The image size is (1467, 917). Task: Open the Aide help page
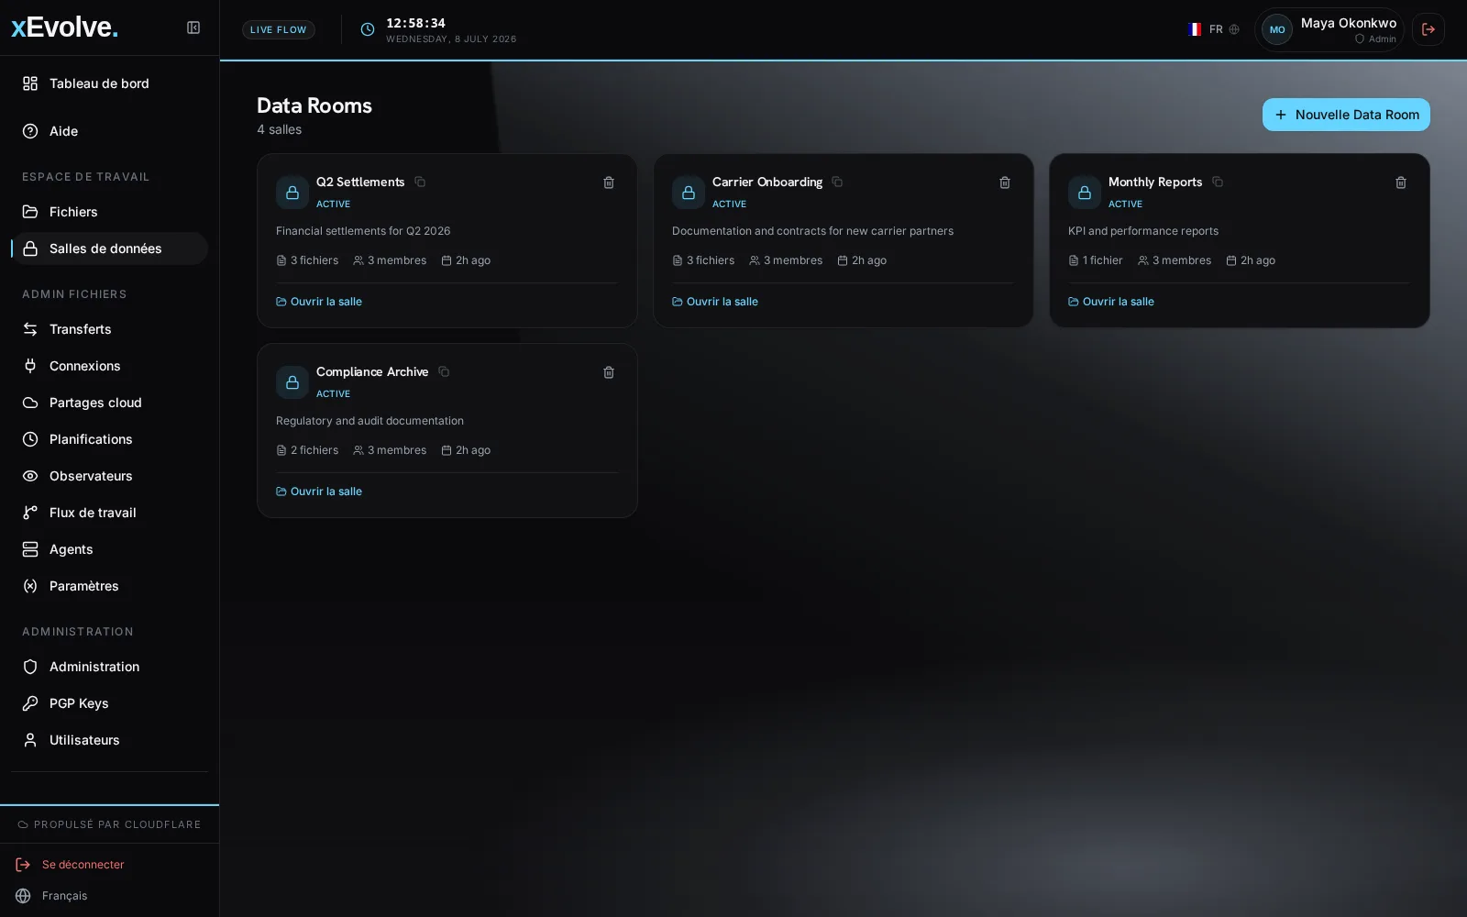coord(109,131)
